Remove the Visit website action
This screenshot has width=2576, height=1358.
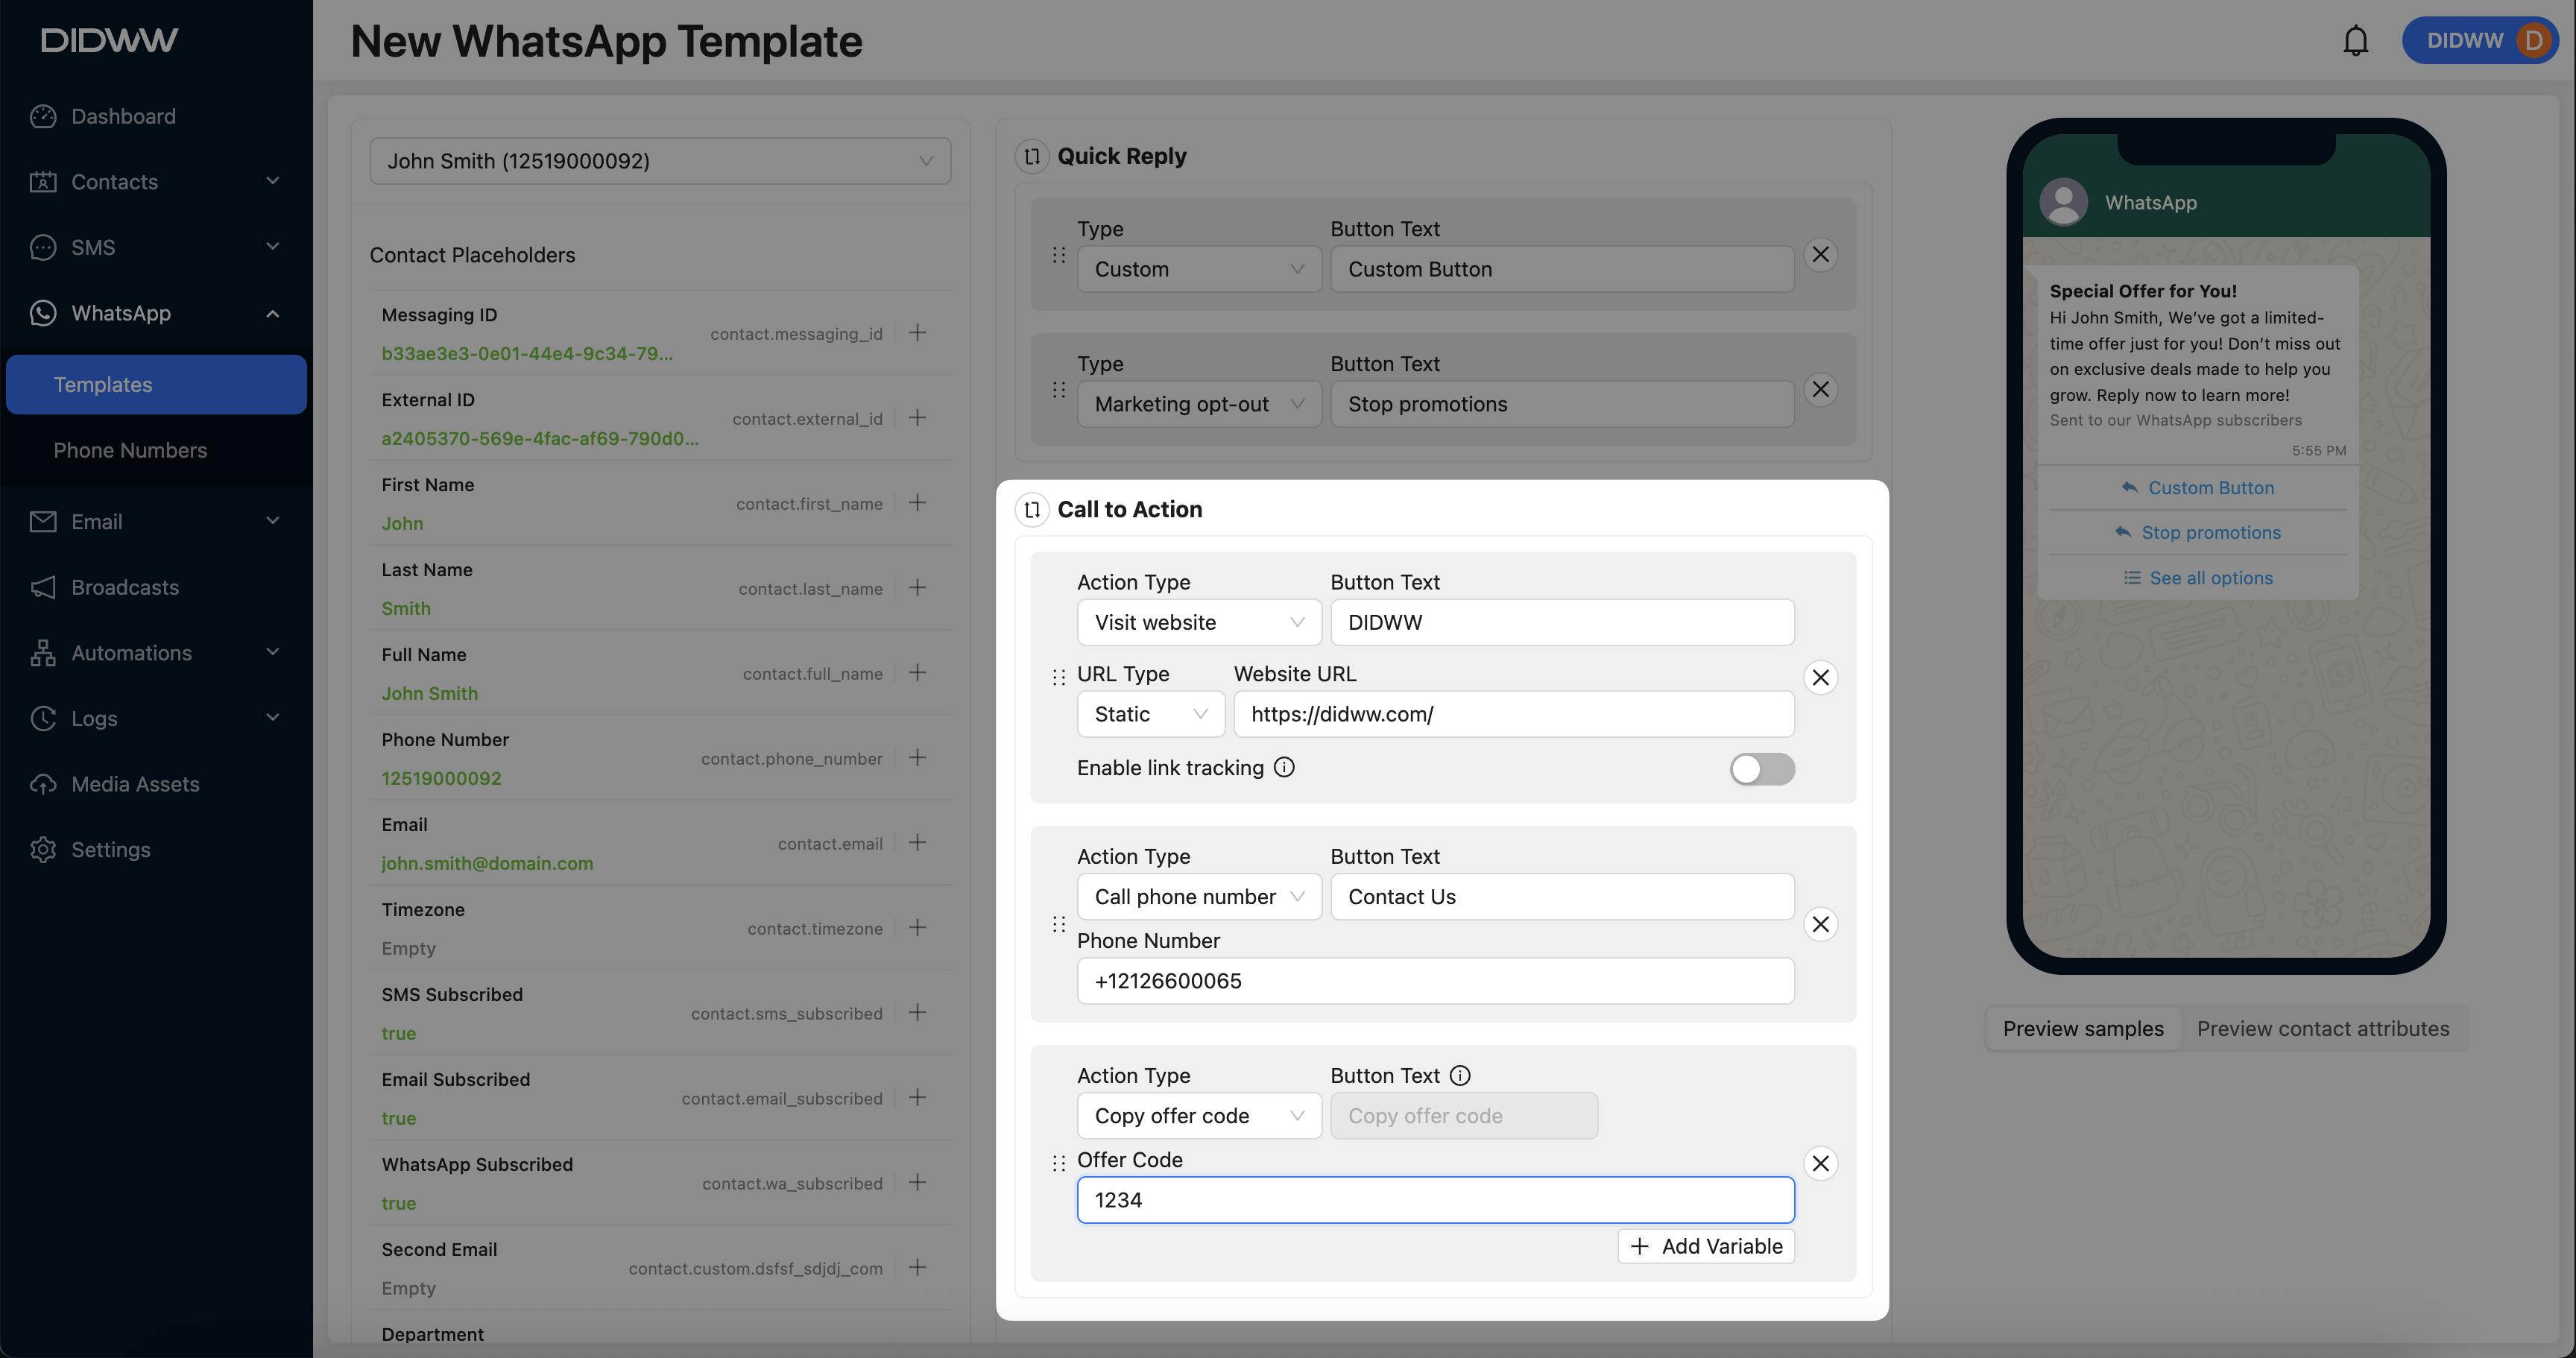coord(1820,678)
